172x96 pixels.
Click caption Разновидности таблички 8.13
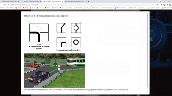(x=69, y=50)
